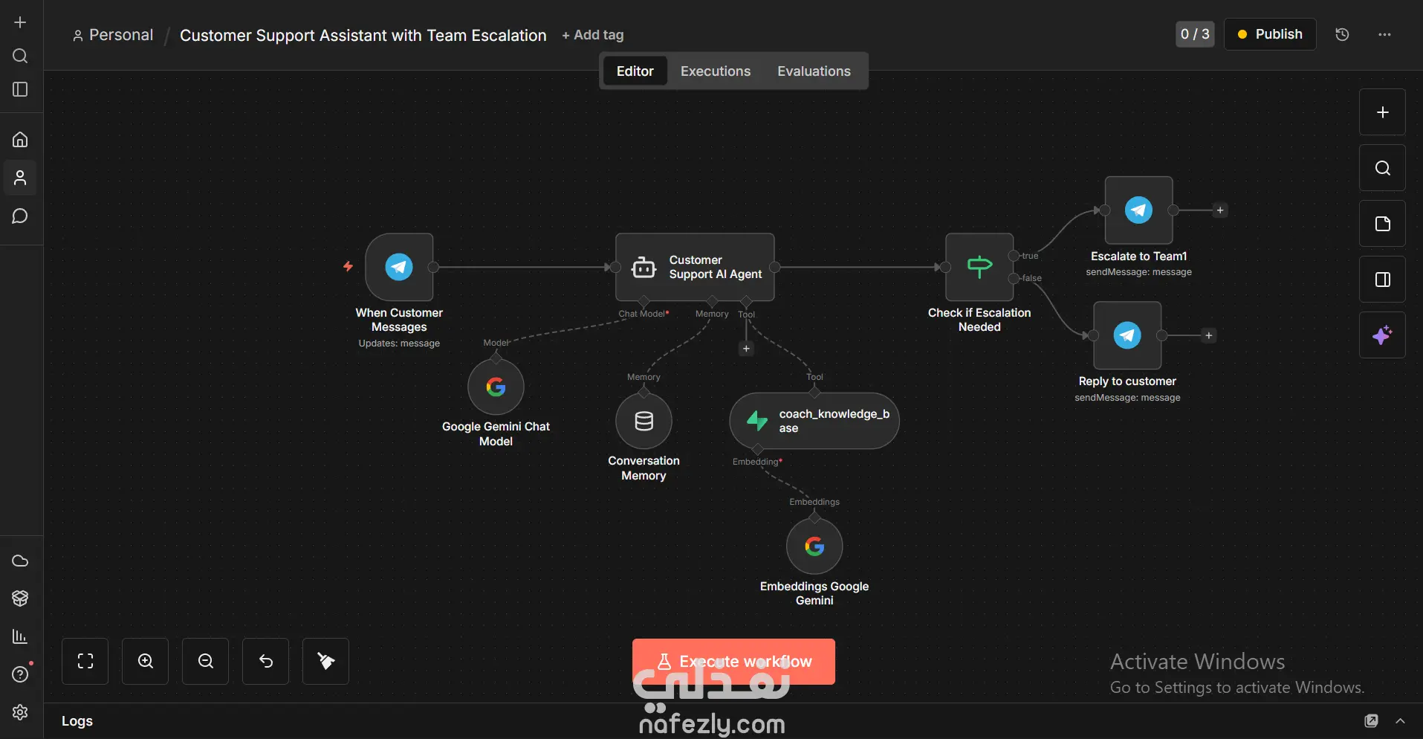Open the chat bubble icon in sidebar

pos(20,216)
